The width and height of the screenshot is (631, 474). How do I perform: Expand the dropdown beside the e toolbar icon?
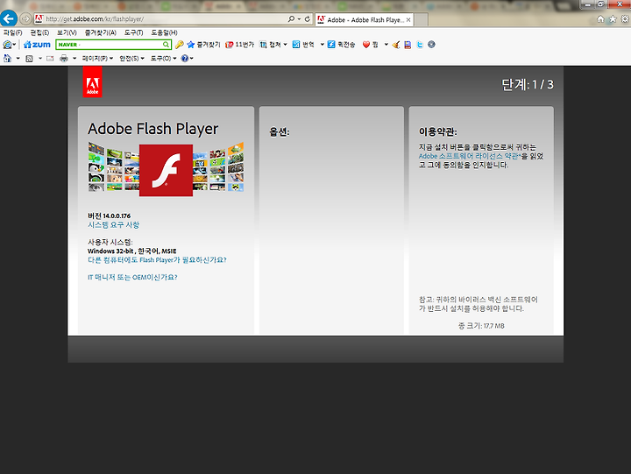14,45
